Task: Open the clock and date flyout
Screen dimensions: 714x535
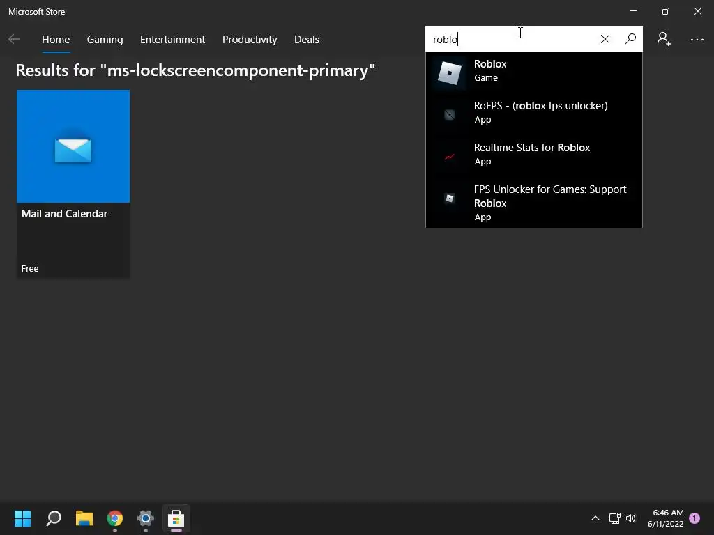Action: (x=666, y=518)
